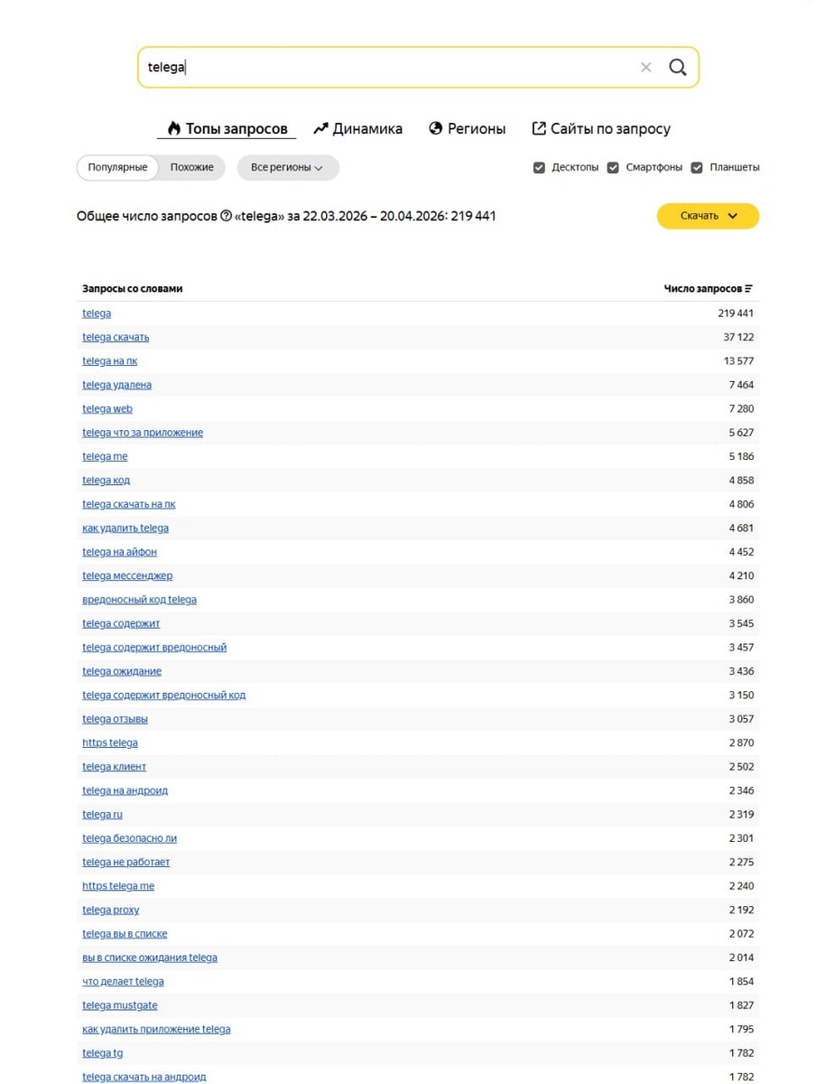Open the Скачать download dropdown
Screen dimensions: 816x1084
pos(708,216)
